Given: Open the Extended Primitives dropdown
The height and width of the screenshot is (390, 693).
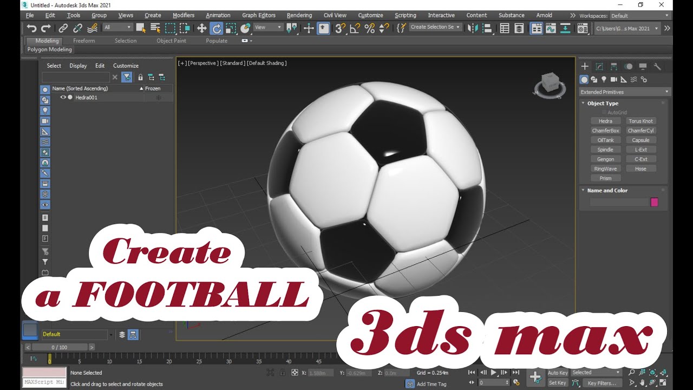Looking at the screenshot, I should [625, 92].
